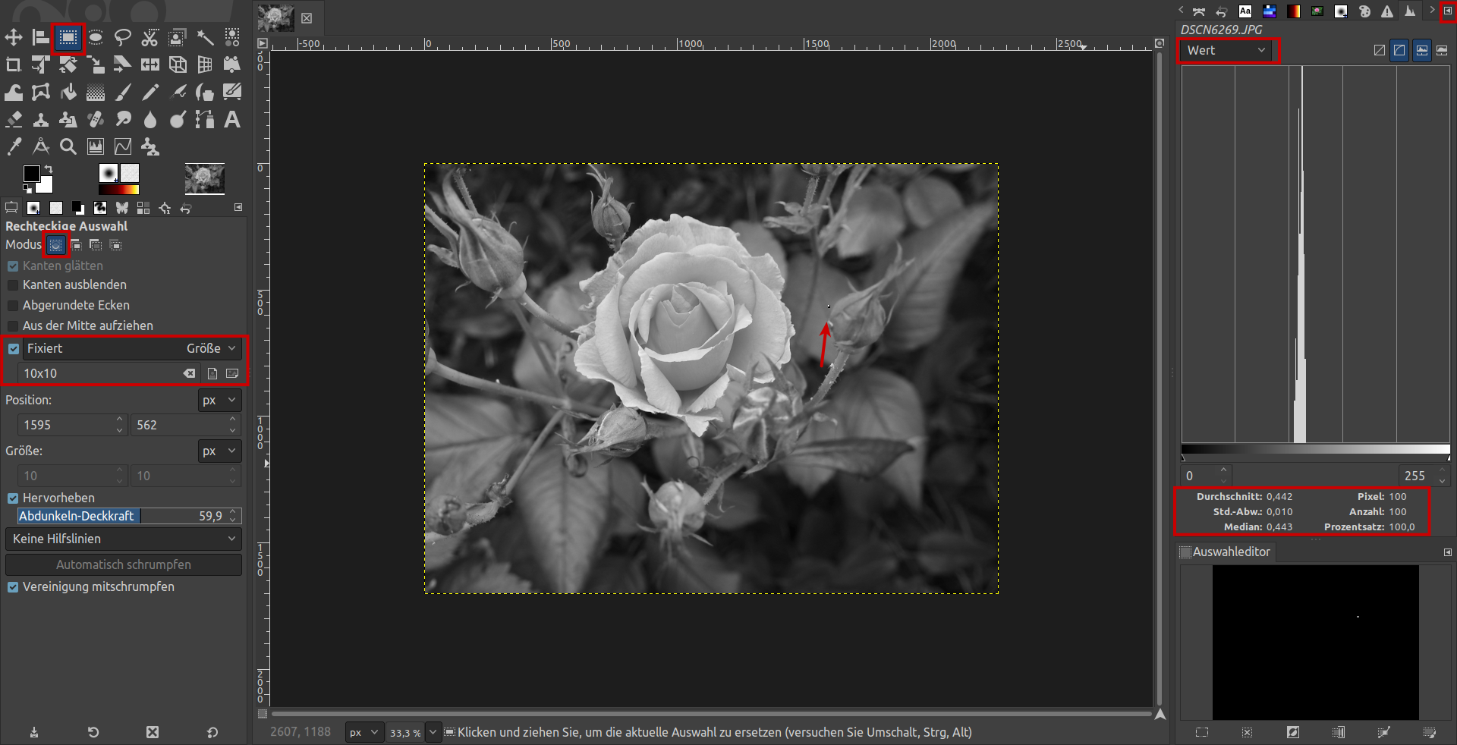Select the Move tool
Image resolution: width=1457 pixels, height=745 pixels.
[14, 37]
